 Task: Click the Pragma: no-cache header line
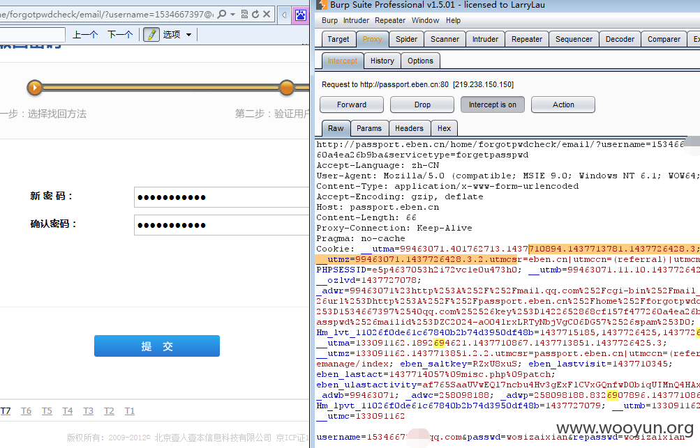361,238
